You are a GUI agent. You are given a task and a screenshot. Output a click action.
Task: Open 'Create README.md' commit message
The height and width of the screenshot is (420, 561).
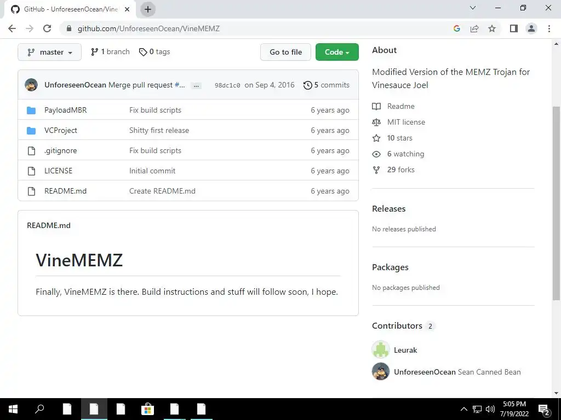coord(162,191)
